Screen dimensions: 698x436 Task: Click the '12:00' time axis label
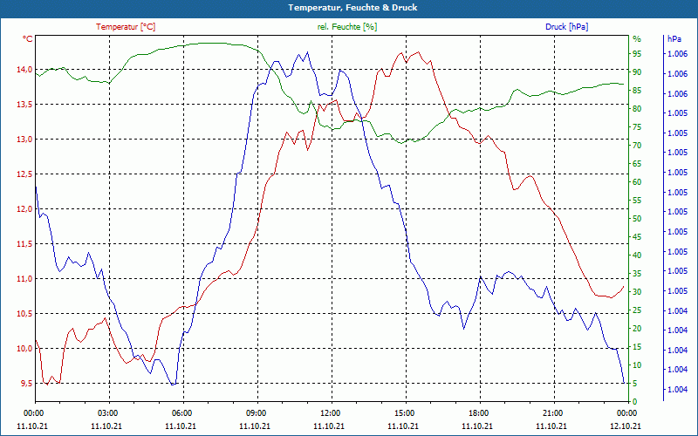click(x=332, y=412)
